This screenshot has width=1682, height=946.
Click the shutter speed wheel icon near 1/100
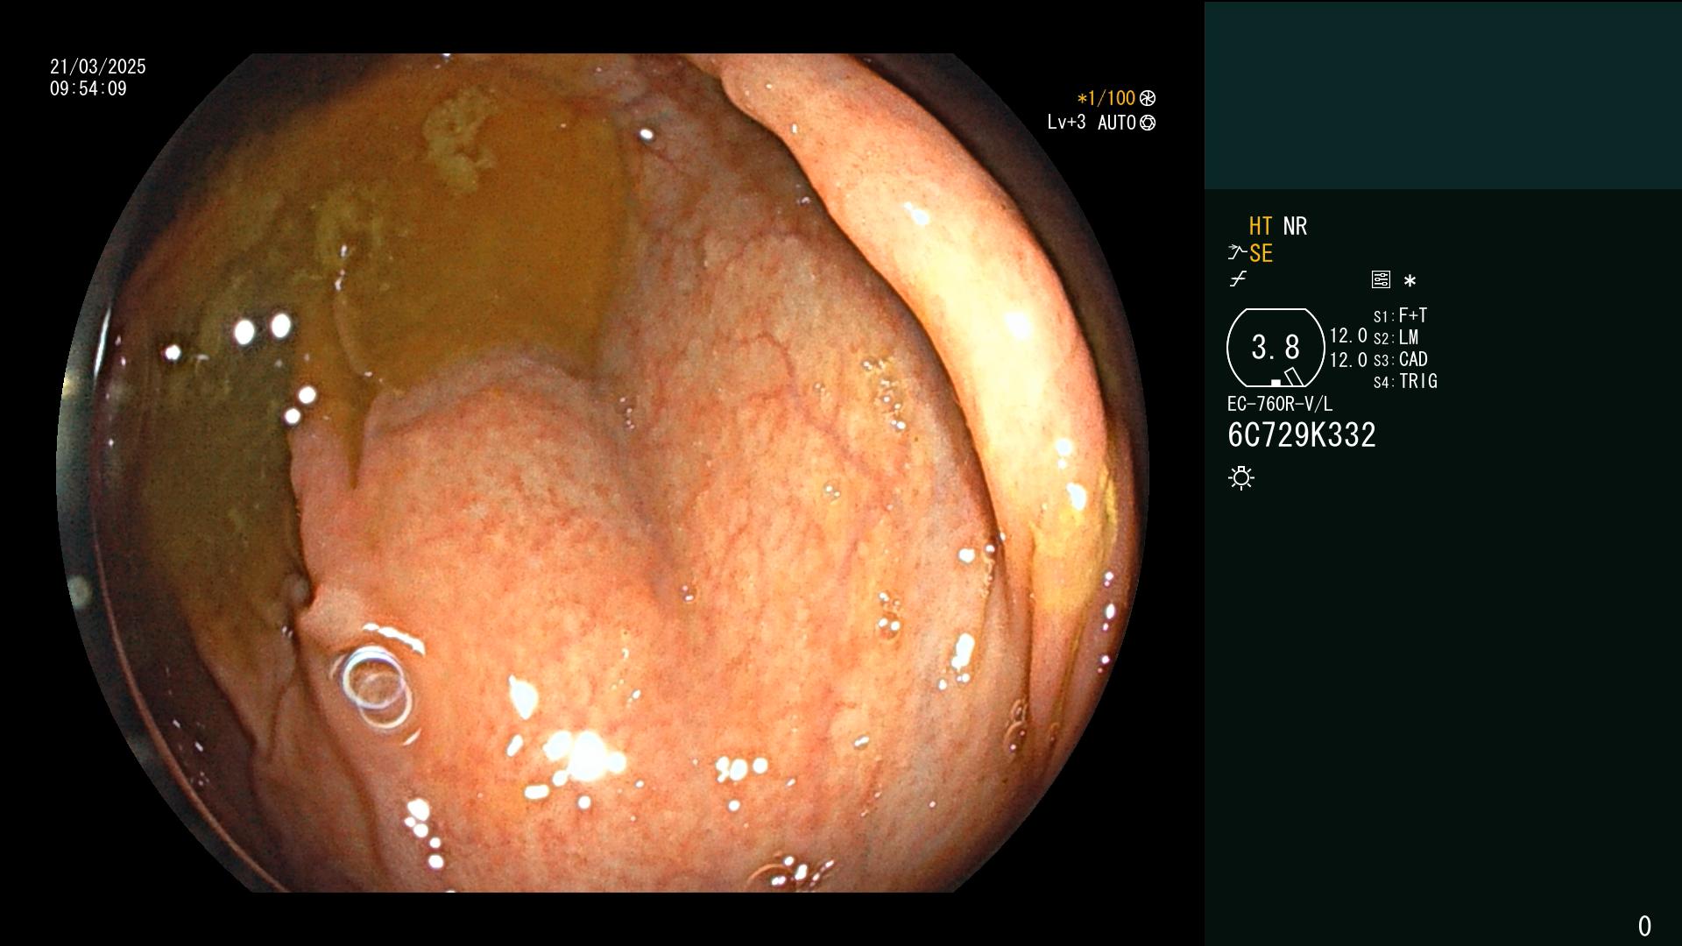click(x=1148, y=98)
